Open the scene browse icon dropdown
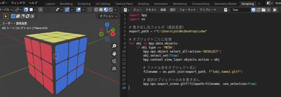 point(270,3)
